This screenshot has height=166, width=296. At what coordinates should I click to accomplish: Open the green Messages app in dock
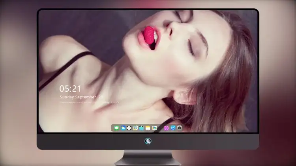(116, 128)
